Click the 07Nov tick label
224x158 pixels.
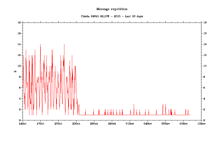point(165,123)
